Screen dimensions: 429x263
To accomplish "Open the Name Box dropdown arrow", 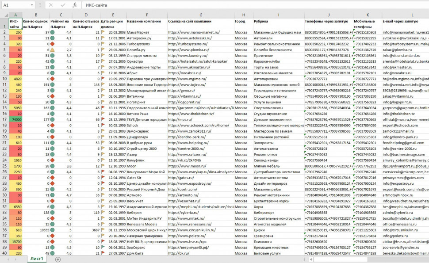I will click(x=32, y=5).
